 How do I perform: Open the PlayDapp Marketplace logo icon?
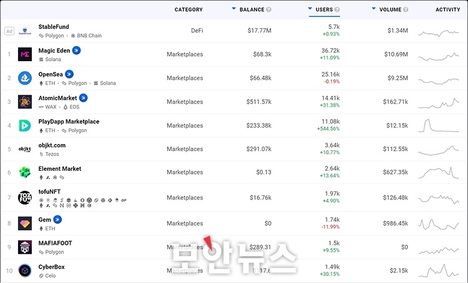[25, 125]
